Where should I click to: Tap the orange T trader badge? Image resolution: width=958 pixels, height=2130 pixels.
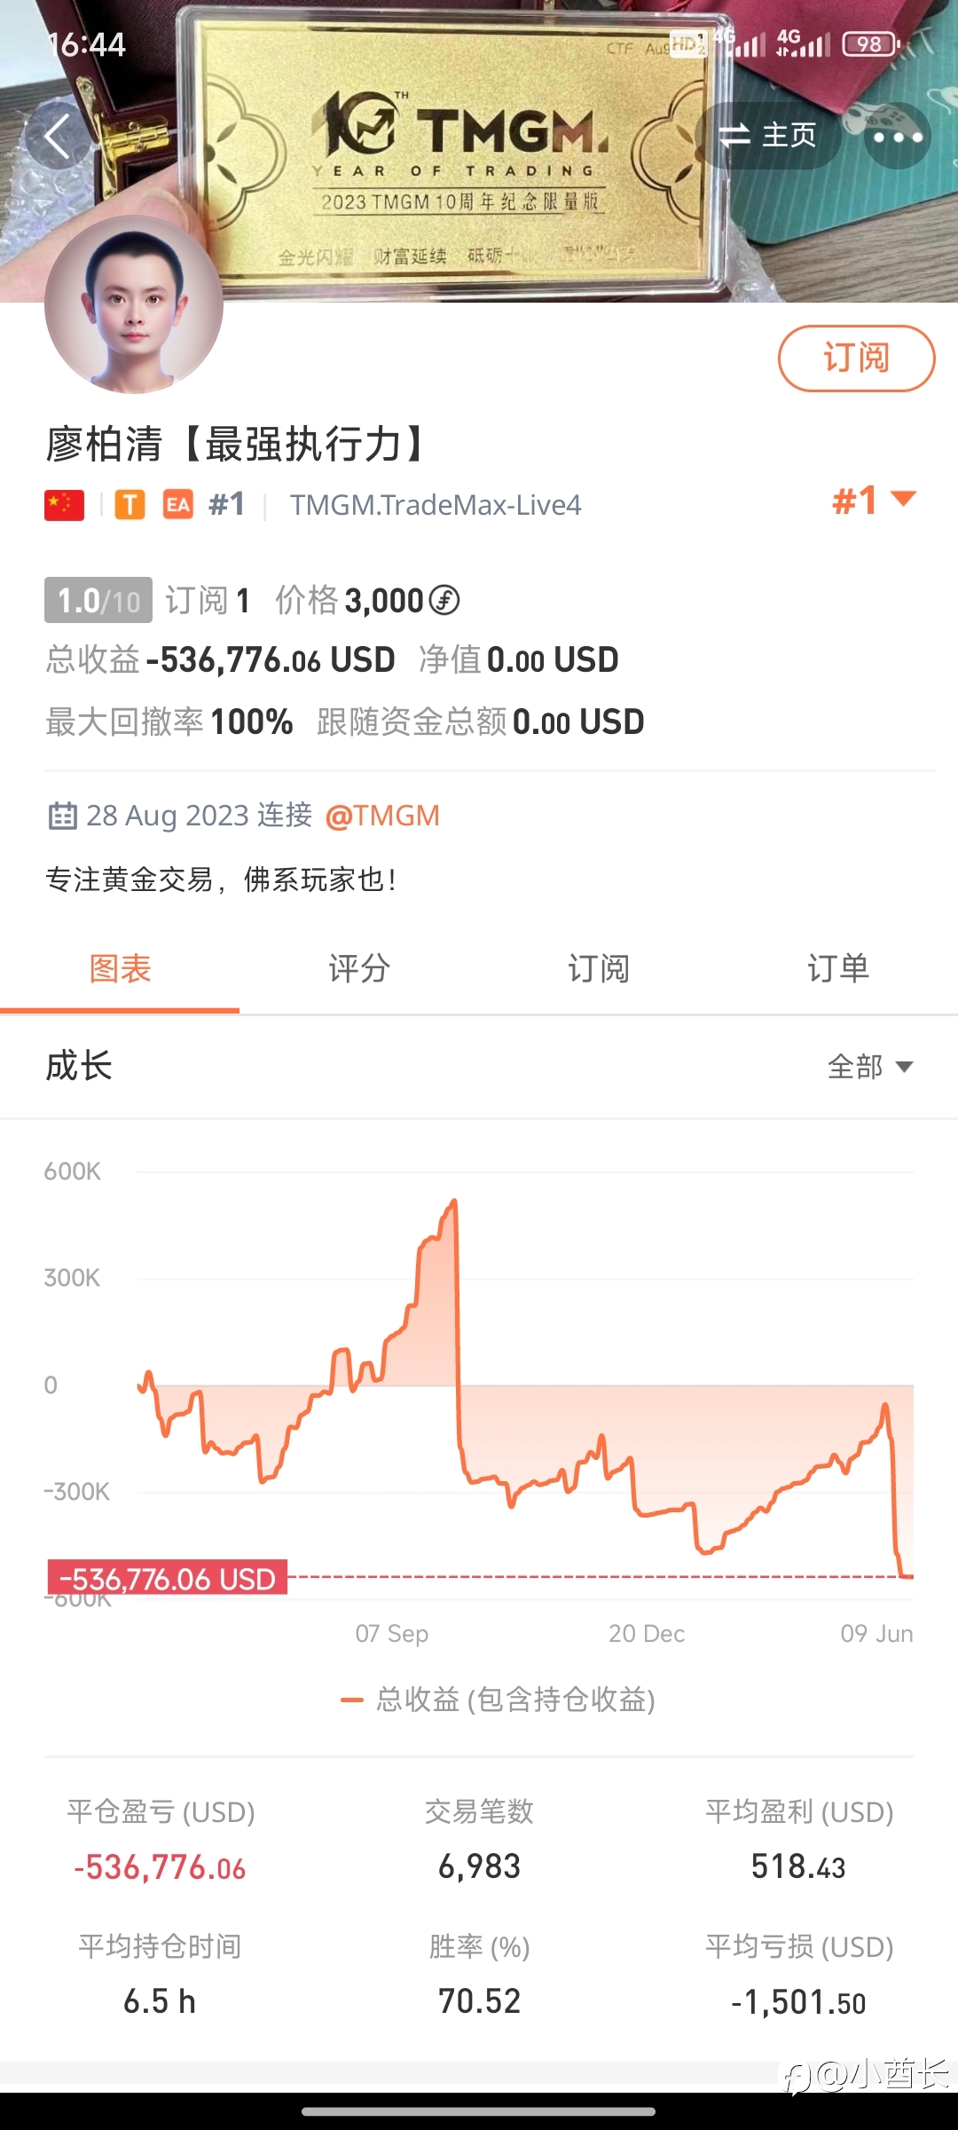tap(130, 505)
